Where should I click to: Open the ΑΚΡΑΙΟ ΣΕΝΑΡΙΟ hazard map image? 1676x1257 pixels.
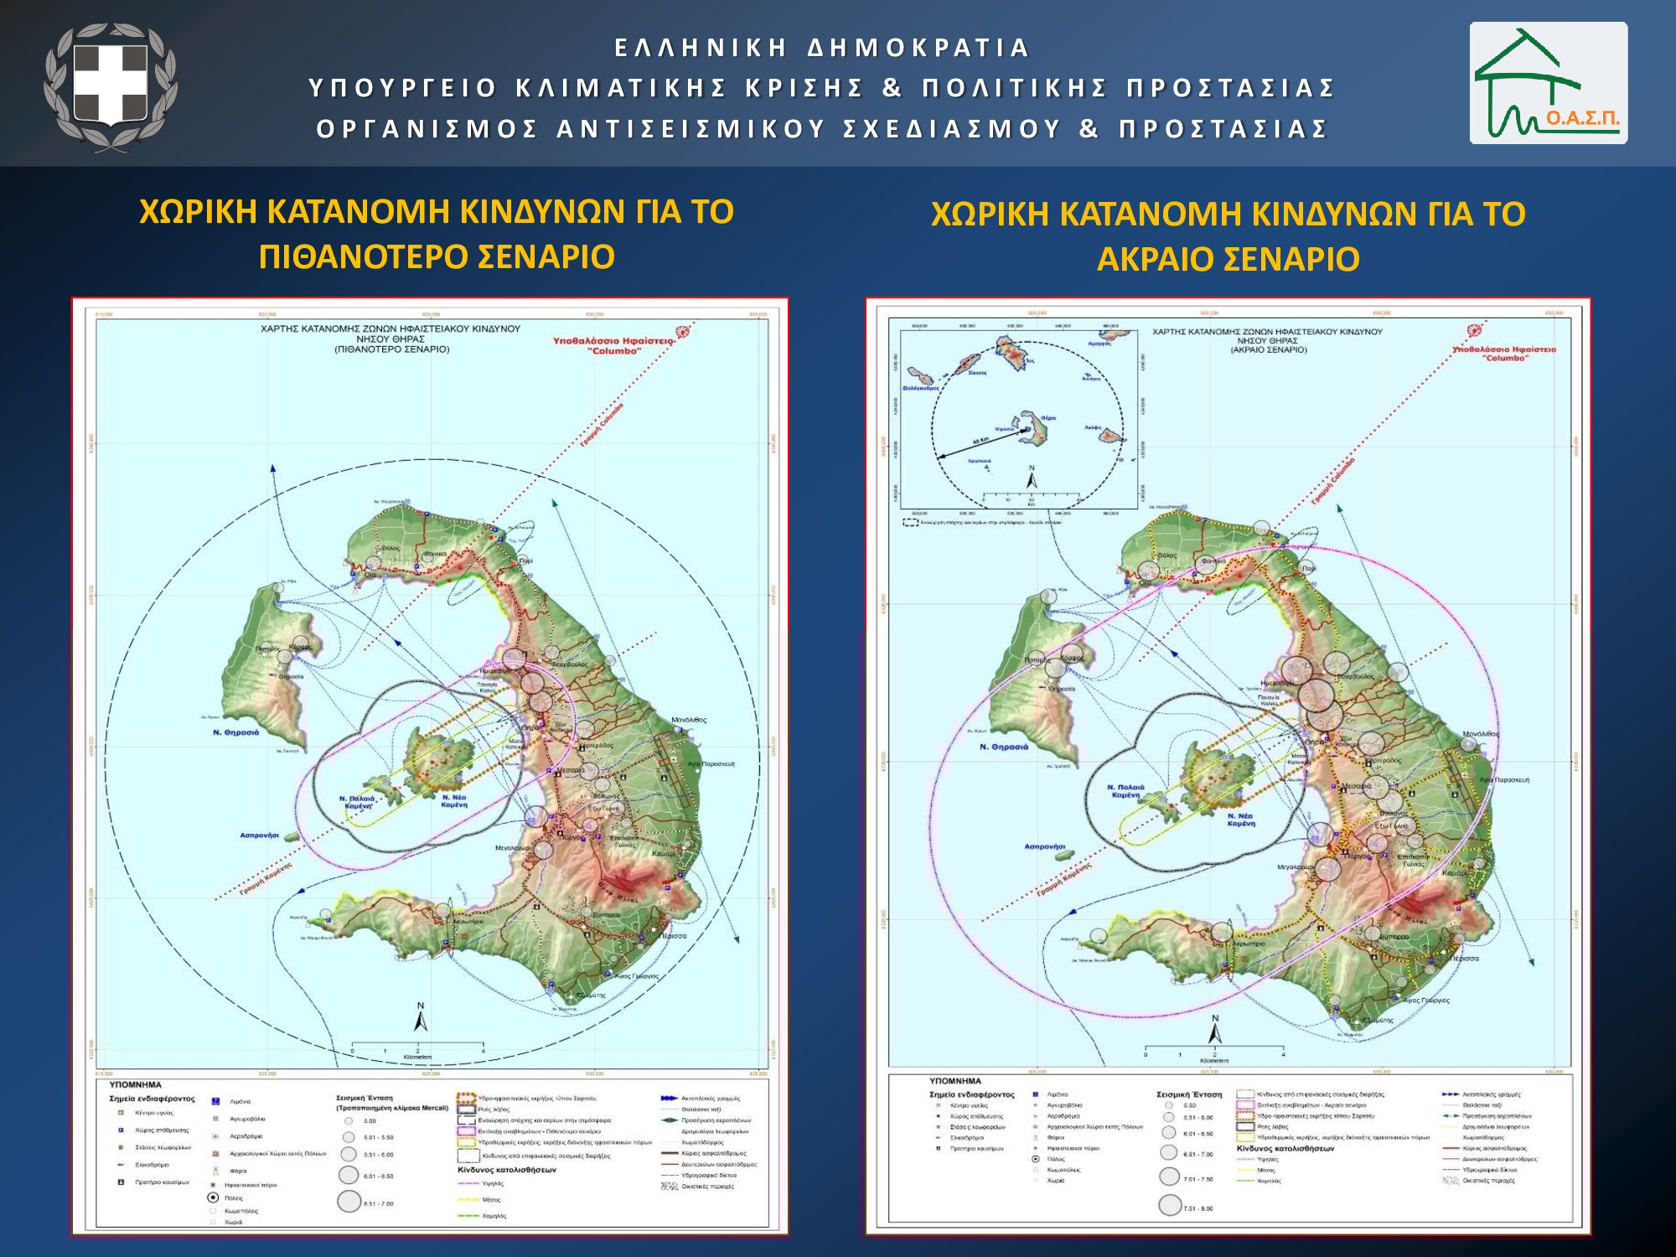(x=1229, y=766)
